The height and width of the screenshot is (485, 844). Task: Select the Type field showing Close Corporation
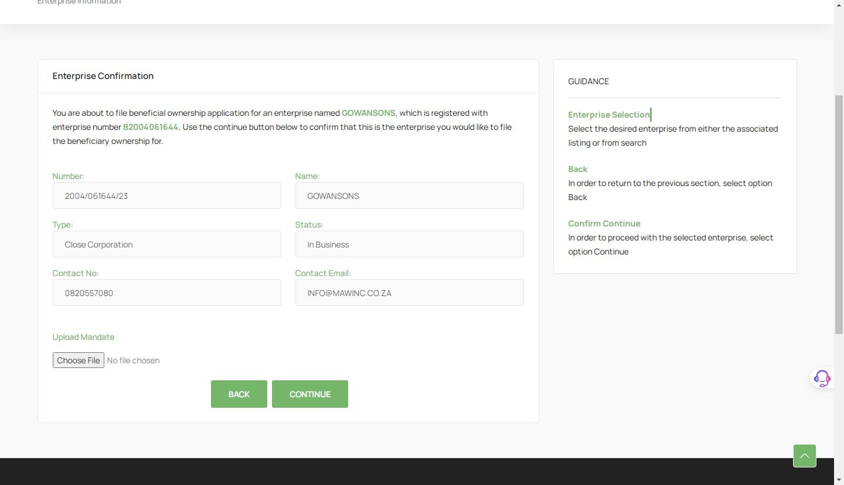click(x=166, y=245)
